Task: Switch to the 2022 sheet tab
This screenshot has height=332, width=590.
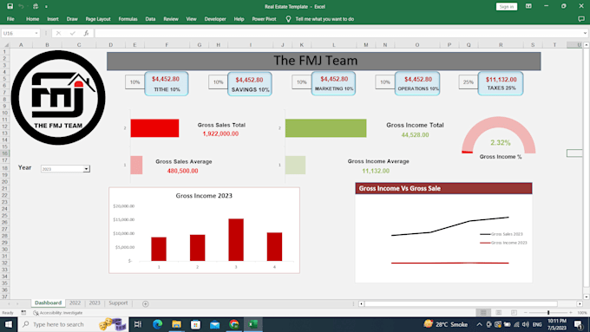Action: 75,303
